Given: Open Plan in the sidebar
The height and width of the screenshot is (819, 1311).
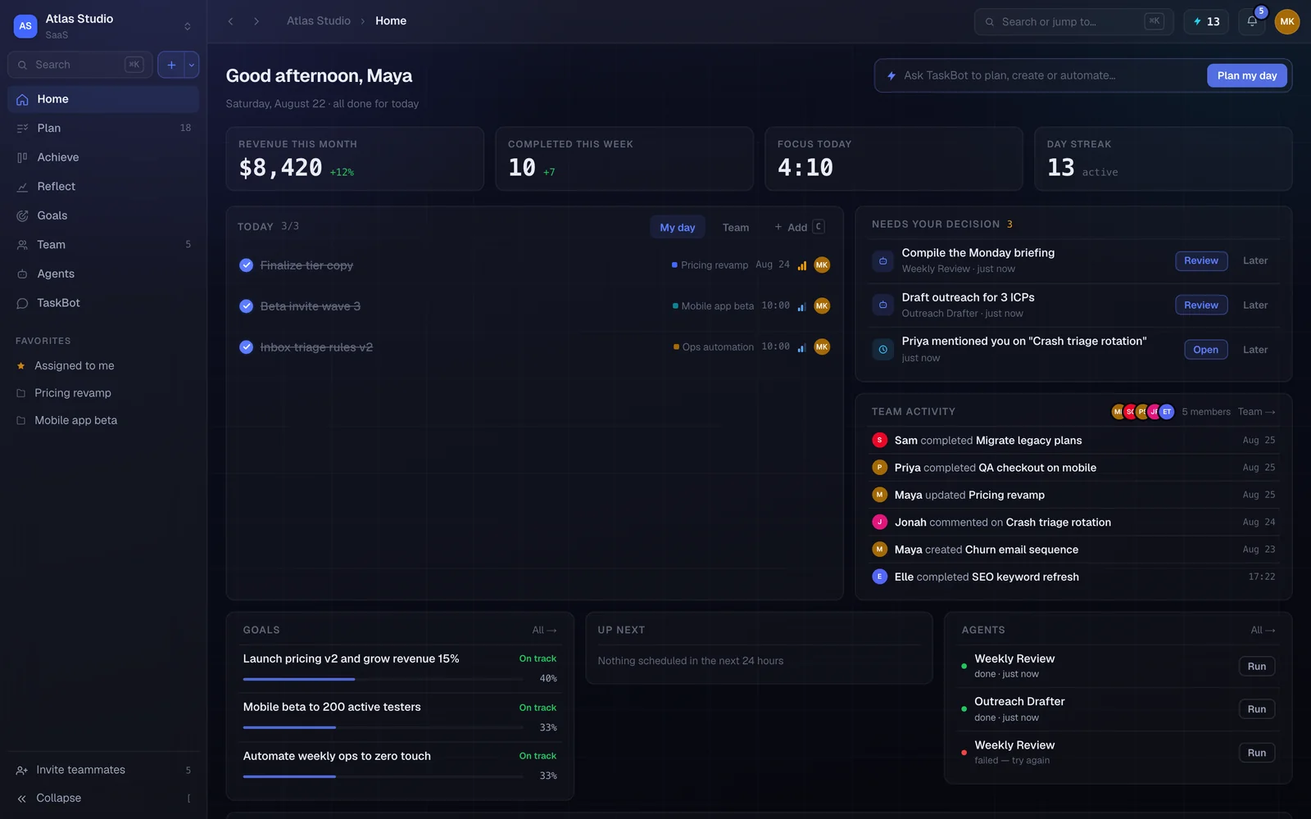Looking at the screenshot, I should [103, 128].
